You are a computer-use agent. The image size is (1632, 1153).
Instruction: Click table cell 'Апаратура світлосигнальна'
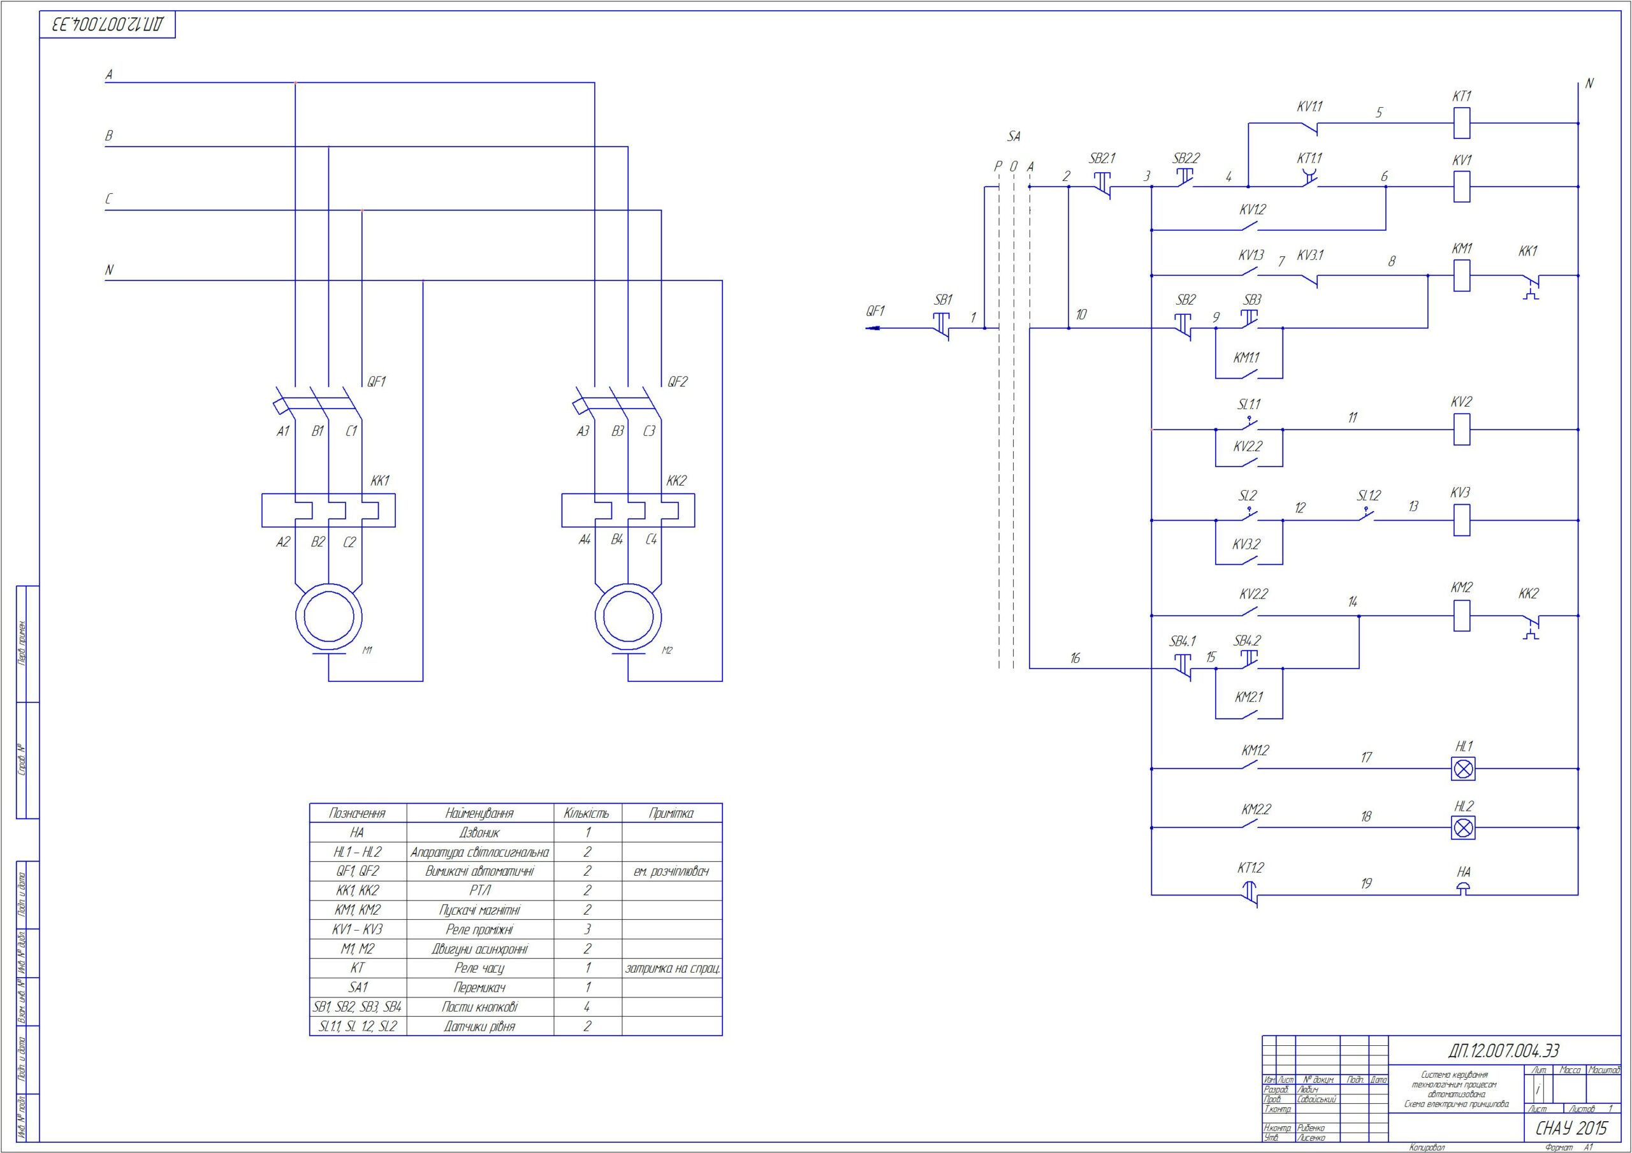[480, 852]
